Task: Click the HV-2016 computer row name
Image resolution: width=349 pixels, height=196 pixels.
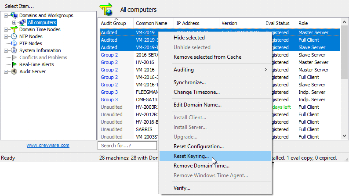Action: tap(145, 62)
